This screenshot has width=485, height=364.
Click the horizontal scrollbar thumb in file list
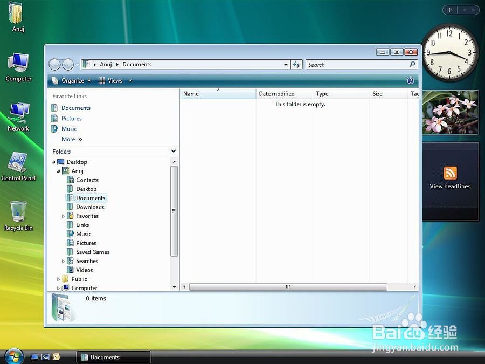[x=288, y=287]
